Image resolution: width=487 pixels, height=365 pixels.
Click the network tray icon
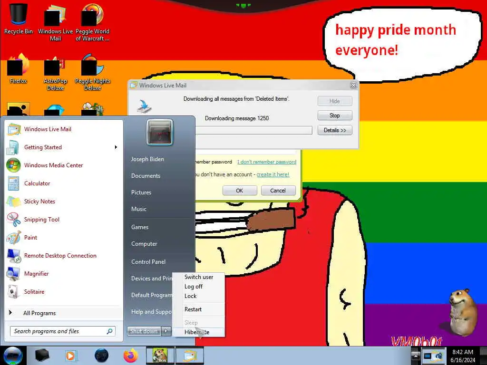(429, 355)
